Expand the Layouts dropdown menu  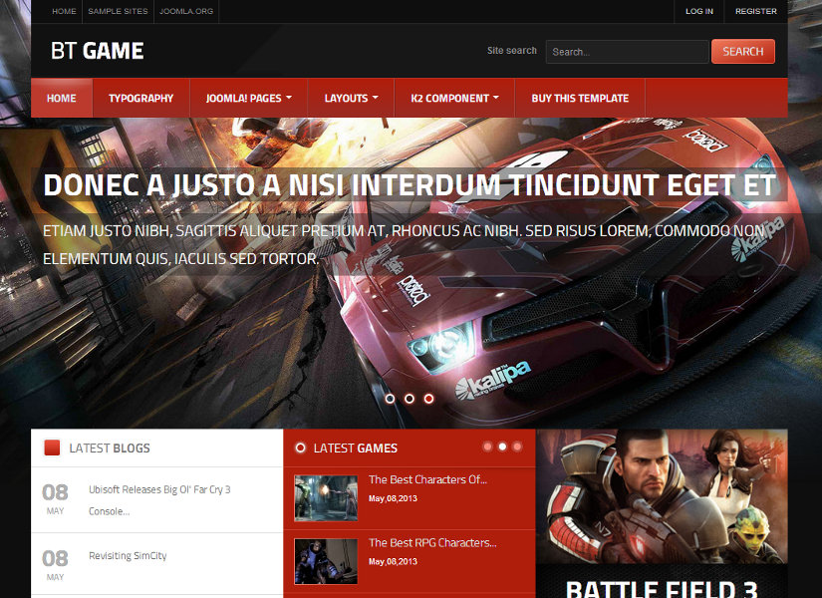pos(352,98)
